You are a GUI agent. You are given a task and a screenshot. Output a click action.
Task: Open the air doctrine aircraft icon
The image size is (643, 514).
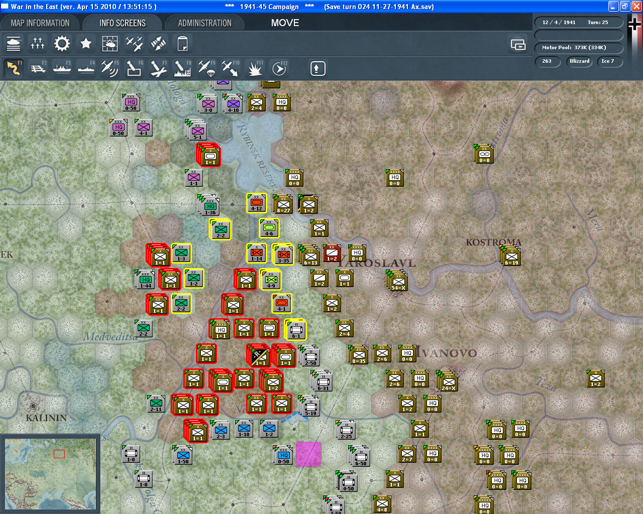[x=134, y=44]
